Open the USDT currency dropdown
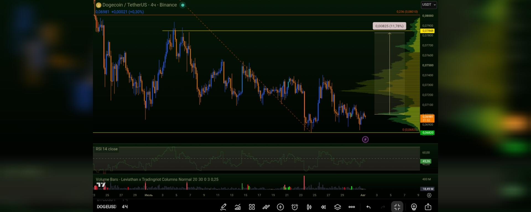This screenshot has width=531, height=212. pyautogui.click(x=429, y=5)
